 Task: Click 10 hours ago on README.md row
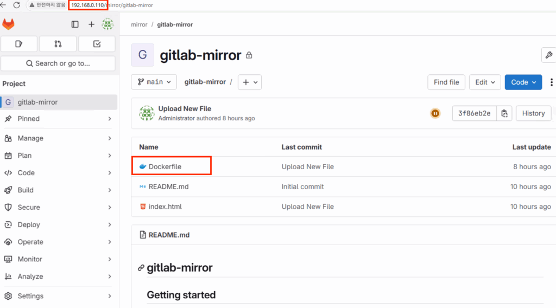tap(530, 187)
